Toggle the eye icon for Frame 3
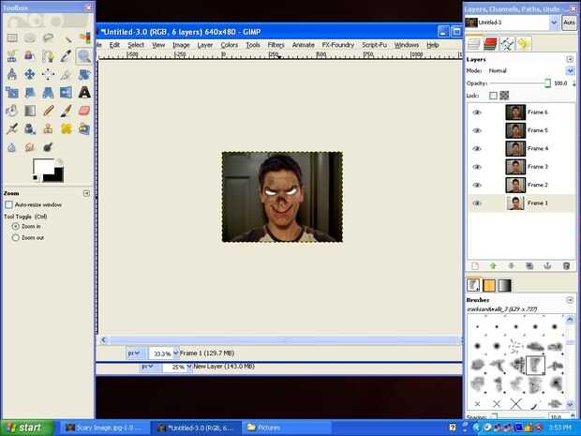Viewport: 581px width, 436px height. 477,167
